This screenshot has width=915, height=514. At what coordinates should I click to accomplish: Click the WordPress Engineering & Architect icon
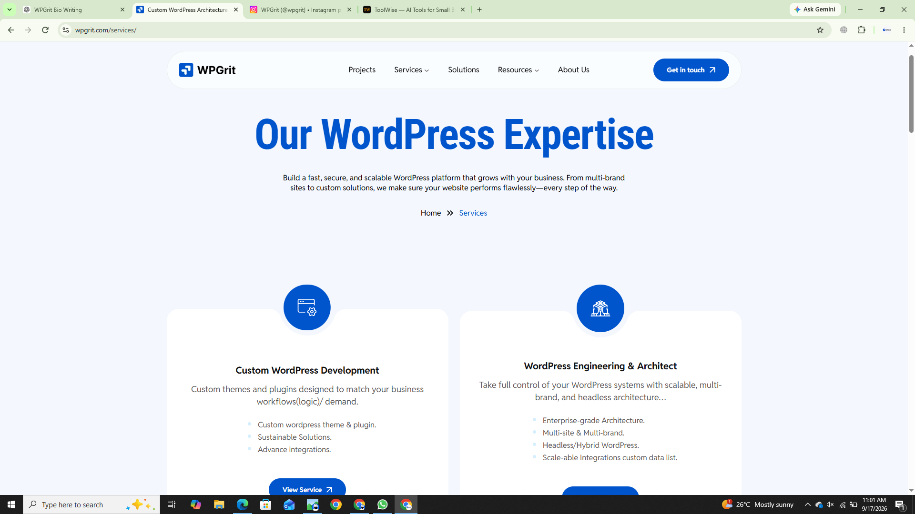tap(600, 308)
